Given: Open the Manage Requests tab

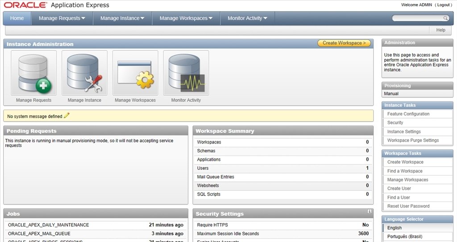Looking at the screenshot, I should (x=62, y=18).
